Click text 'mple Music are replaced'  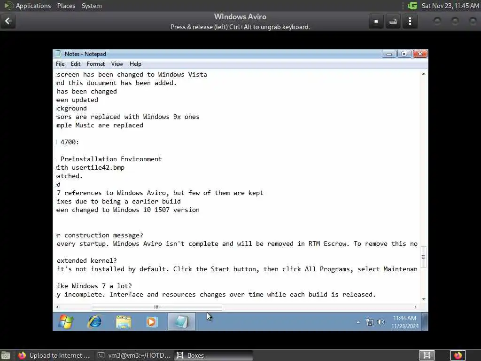pyautogui.click(x=100, y=125)
